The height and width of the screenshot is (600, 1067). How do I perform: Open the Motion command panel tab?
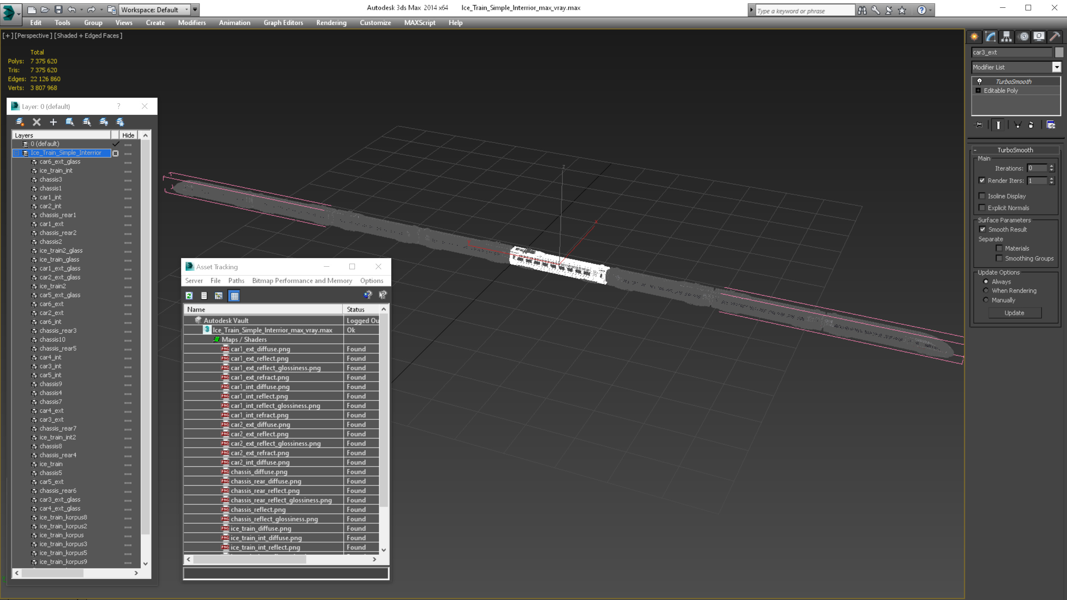point(1023,37)
